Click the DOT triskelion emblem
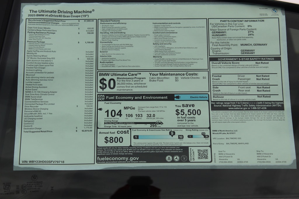Image resolution: width=299 pixels, height=199 pixels. [177, 159]
